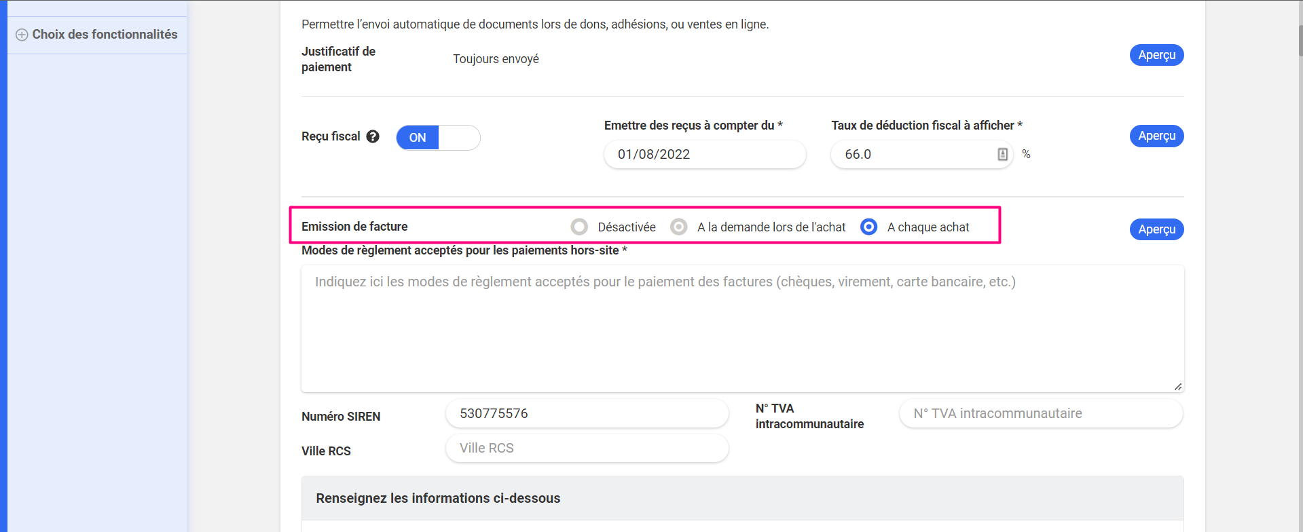The width and height of the screenshot is (1303, 532).
Task: Grab the resize handle of the payment modes textarea
Action: coord(1177,386)
